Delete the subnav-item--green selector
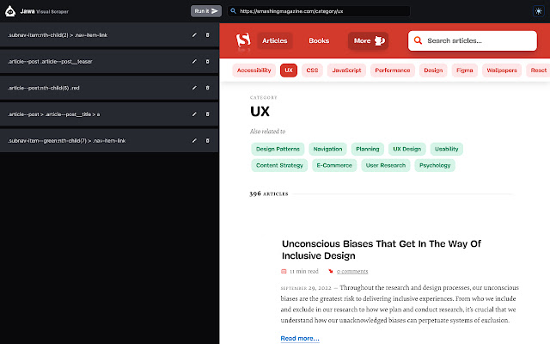This screenshot has width=550, height=344. click(x=207, y=141)
